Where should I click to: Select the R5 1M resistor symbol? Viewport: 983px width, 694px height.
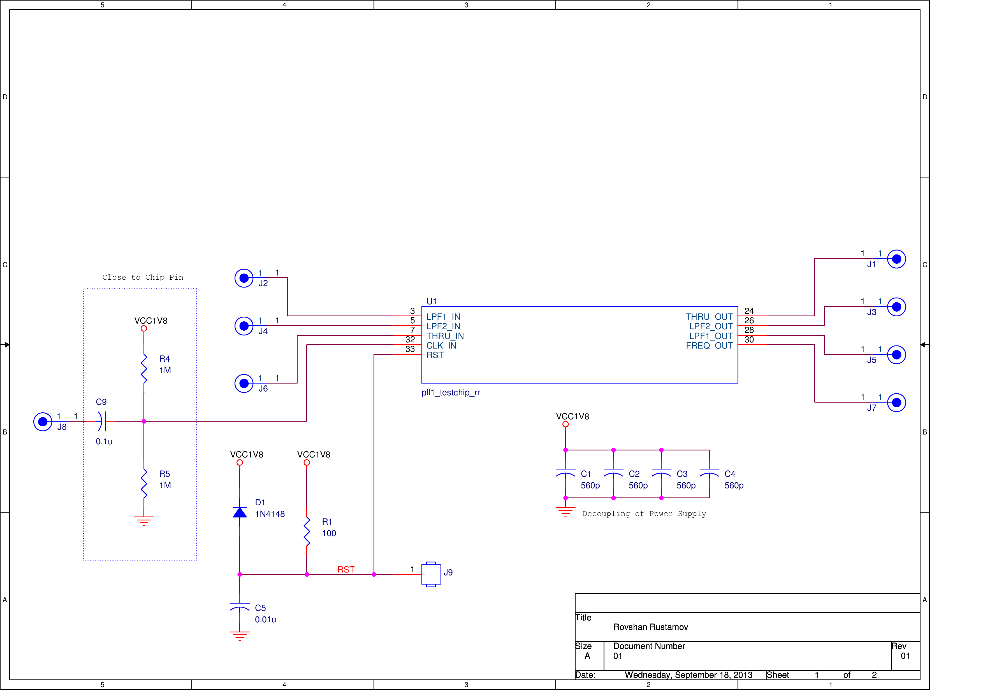(x=144, y=484)
